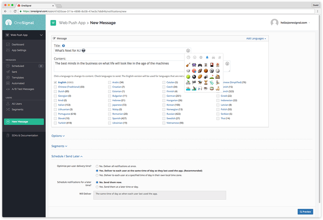Insert the trophy emoji into the message
The height and width of the screenshot is (220, 323).
[x=206, y=82]
